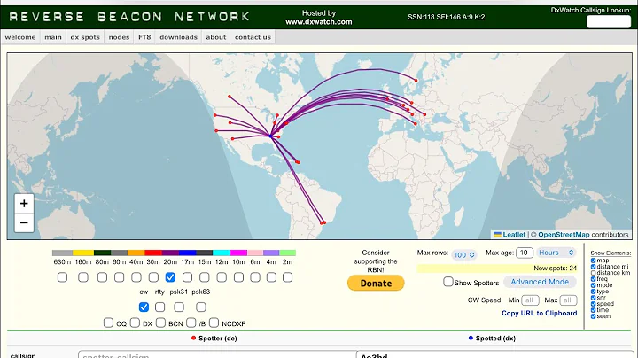
Task: Check the CQ type checkbox
Action: 108,323
